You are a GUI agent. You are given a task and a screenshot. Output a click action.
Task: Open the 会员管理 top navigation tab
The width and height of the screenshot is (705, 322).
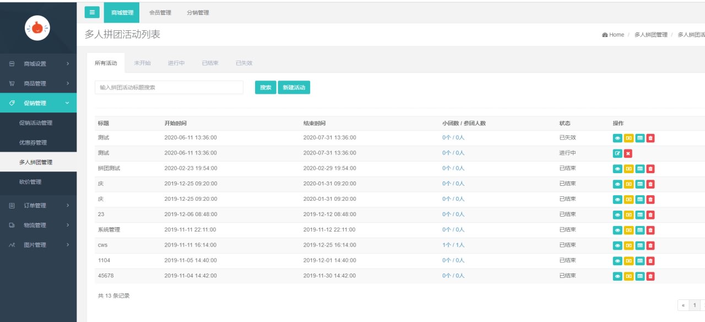160,13
